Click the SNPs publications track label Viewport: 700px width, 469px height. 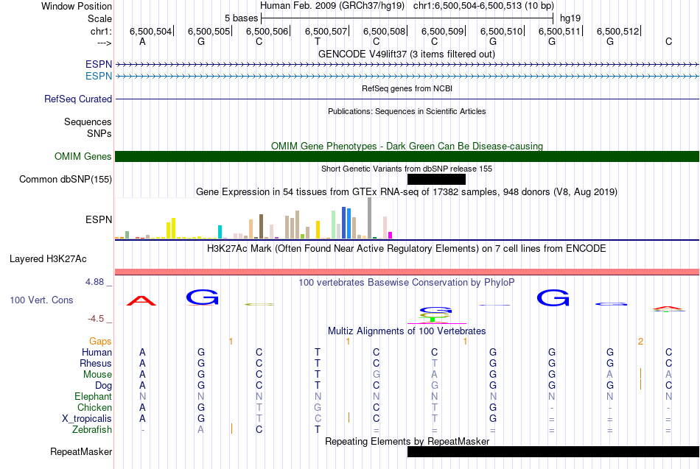[x=99, y=133]
